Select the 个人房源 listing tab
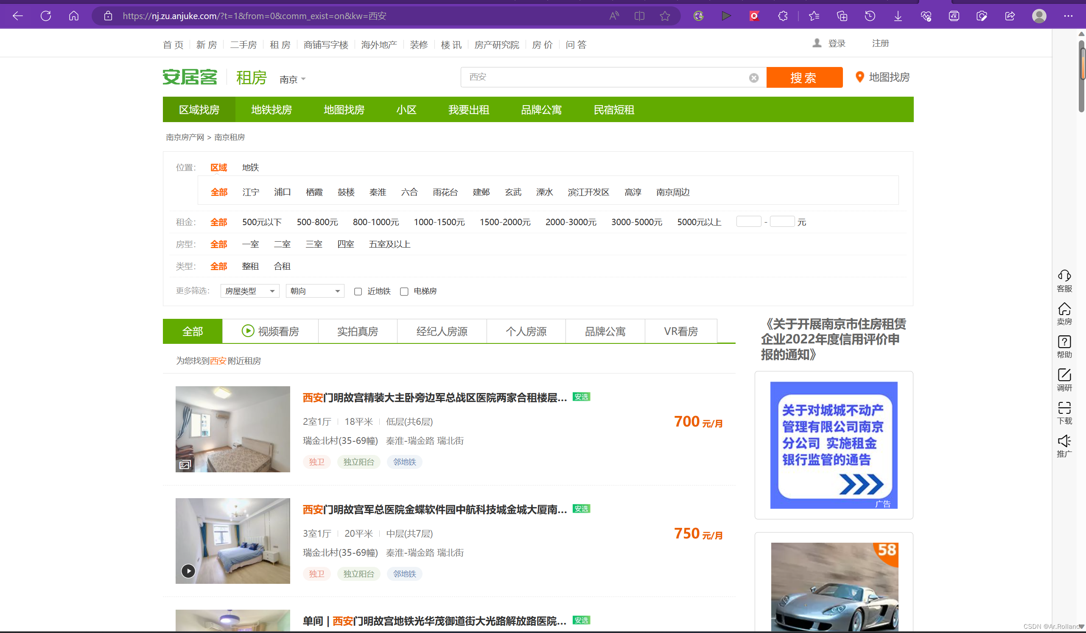The width and height of the screenshot is (1086, 633). [526, 331]
